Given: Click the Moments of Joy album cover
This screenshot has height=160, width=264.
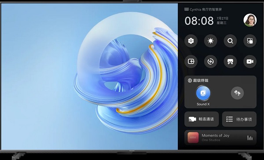Looking at the screenshot, I should click(193, 138).
